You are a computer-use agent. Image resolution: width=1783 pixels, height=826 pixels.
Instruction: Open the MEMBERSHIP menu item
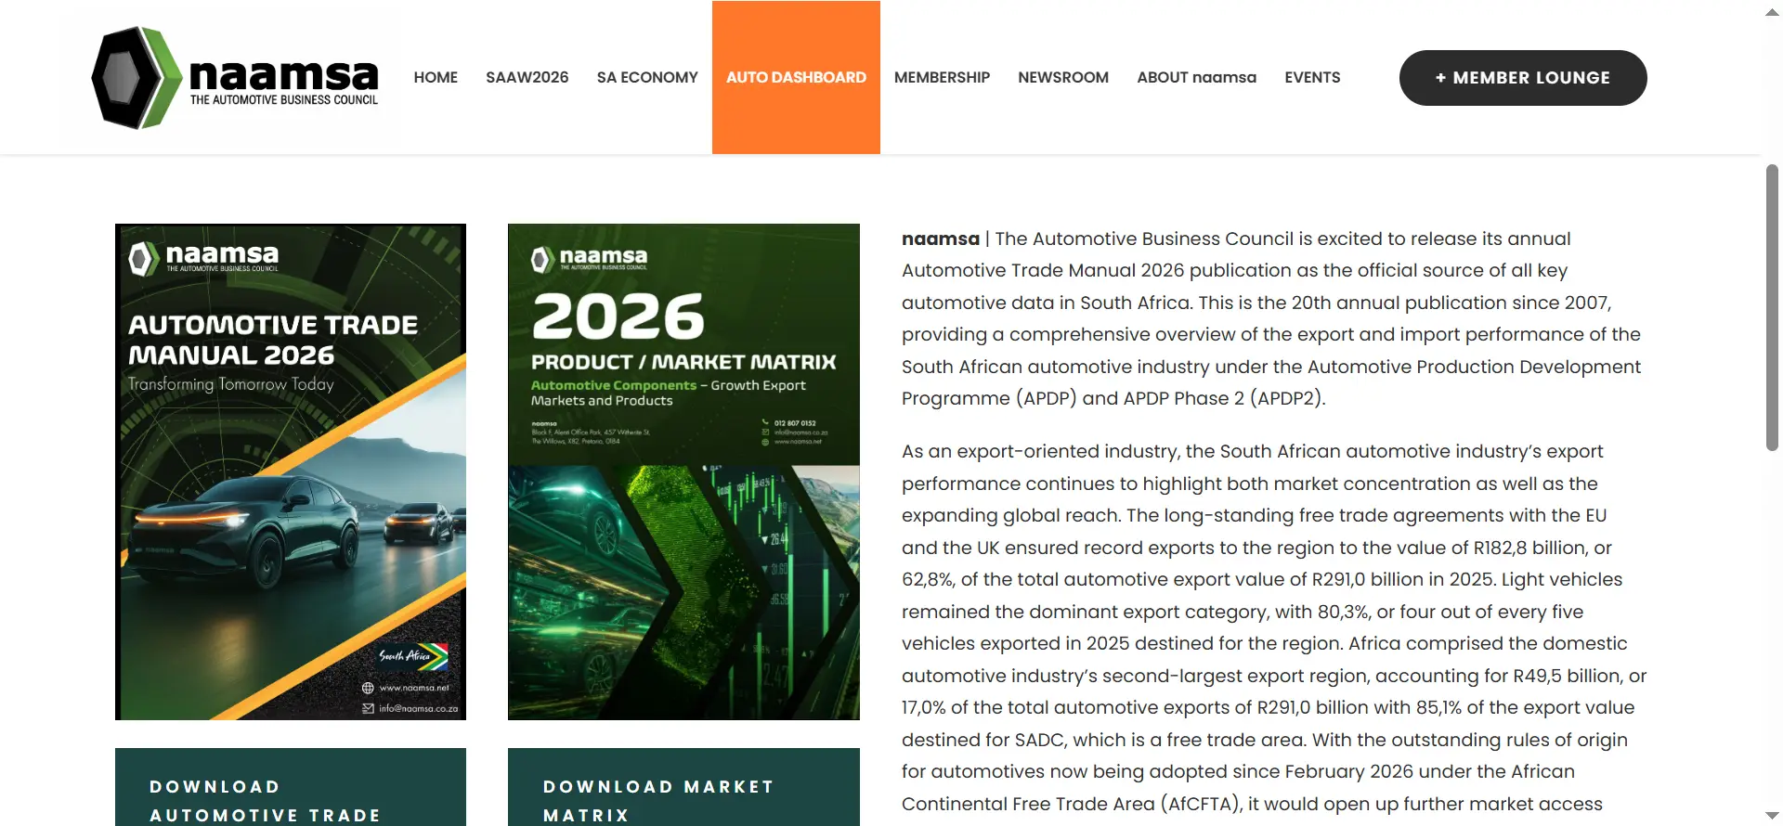click(x=942, y=78)
